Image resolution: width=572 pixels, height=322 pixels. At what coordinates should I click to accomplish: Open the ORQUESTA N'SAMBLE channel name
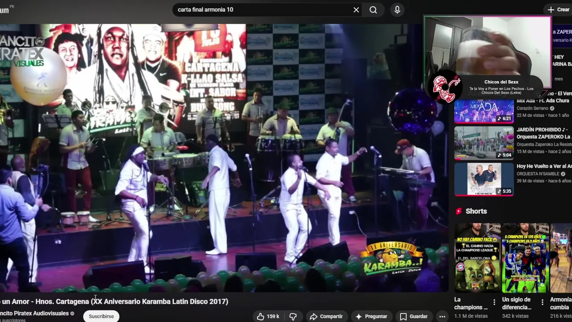pos(538,174)
